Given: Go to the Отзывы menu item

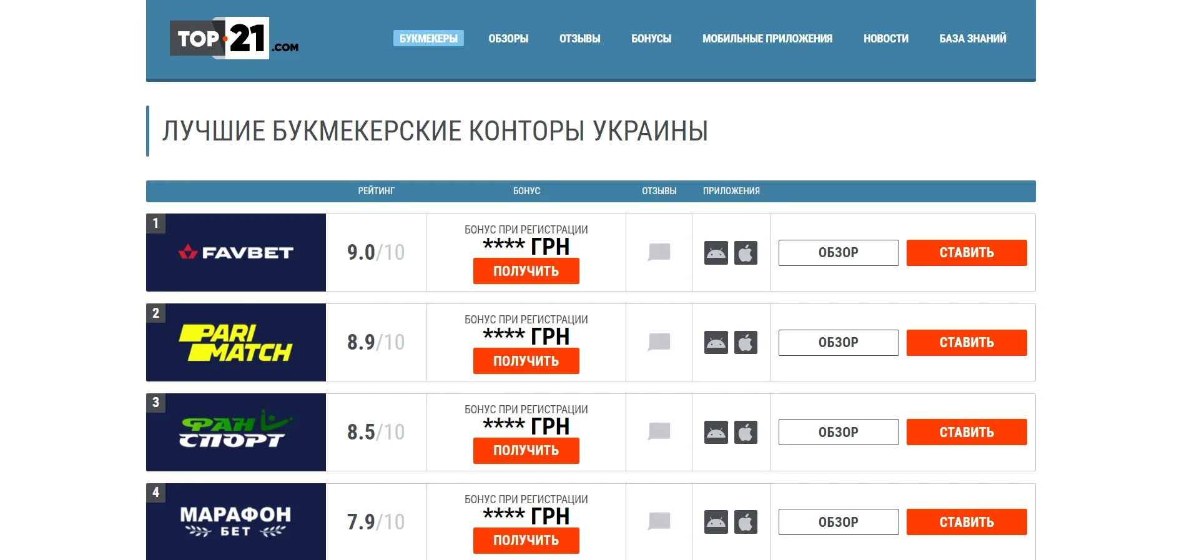Looking at the screenshot, I should 579,38.
